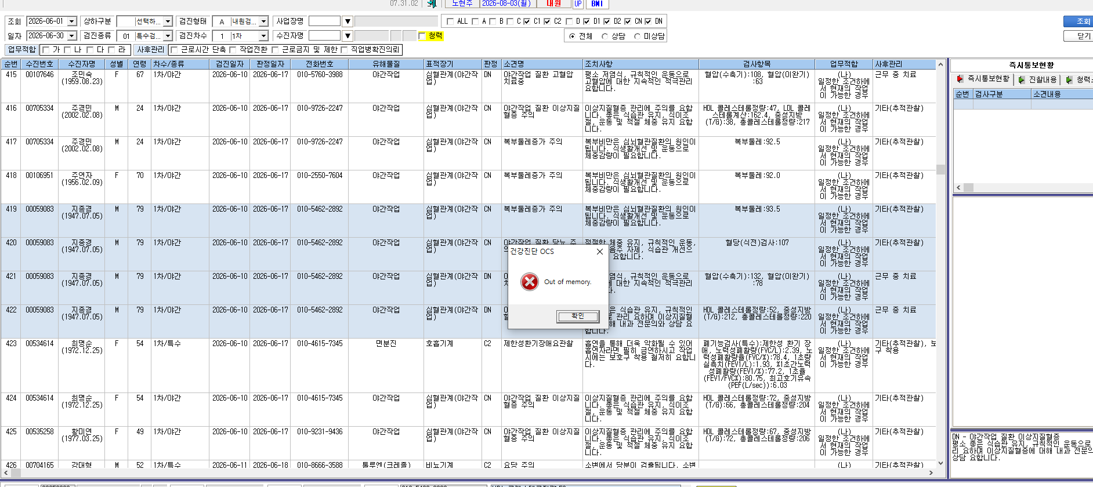Tick the 청력 checkbox
The width and height of the screenshot is (1093, 487).
(422, 36)
